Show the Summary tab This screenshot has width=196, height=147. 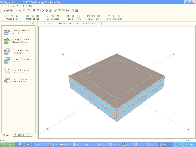click(95, 24)
